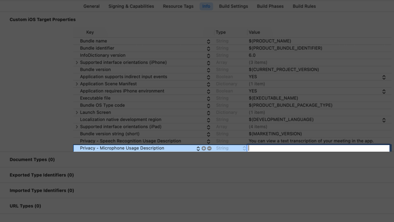Open the Build Phases tab
394x222 pixels.
pyautogui.click(x=270, y=6)
